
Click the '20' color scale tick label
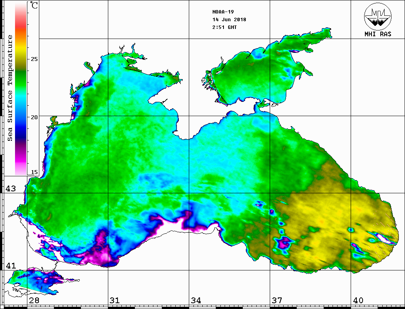pos(34,117)
